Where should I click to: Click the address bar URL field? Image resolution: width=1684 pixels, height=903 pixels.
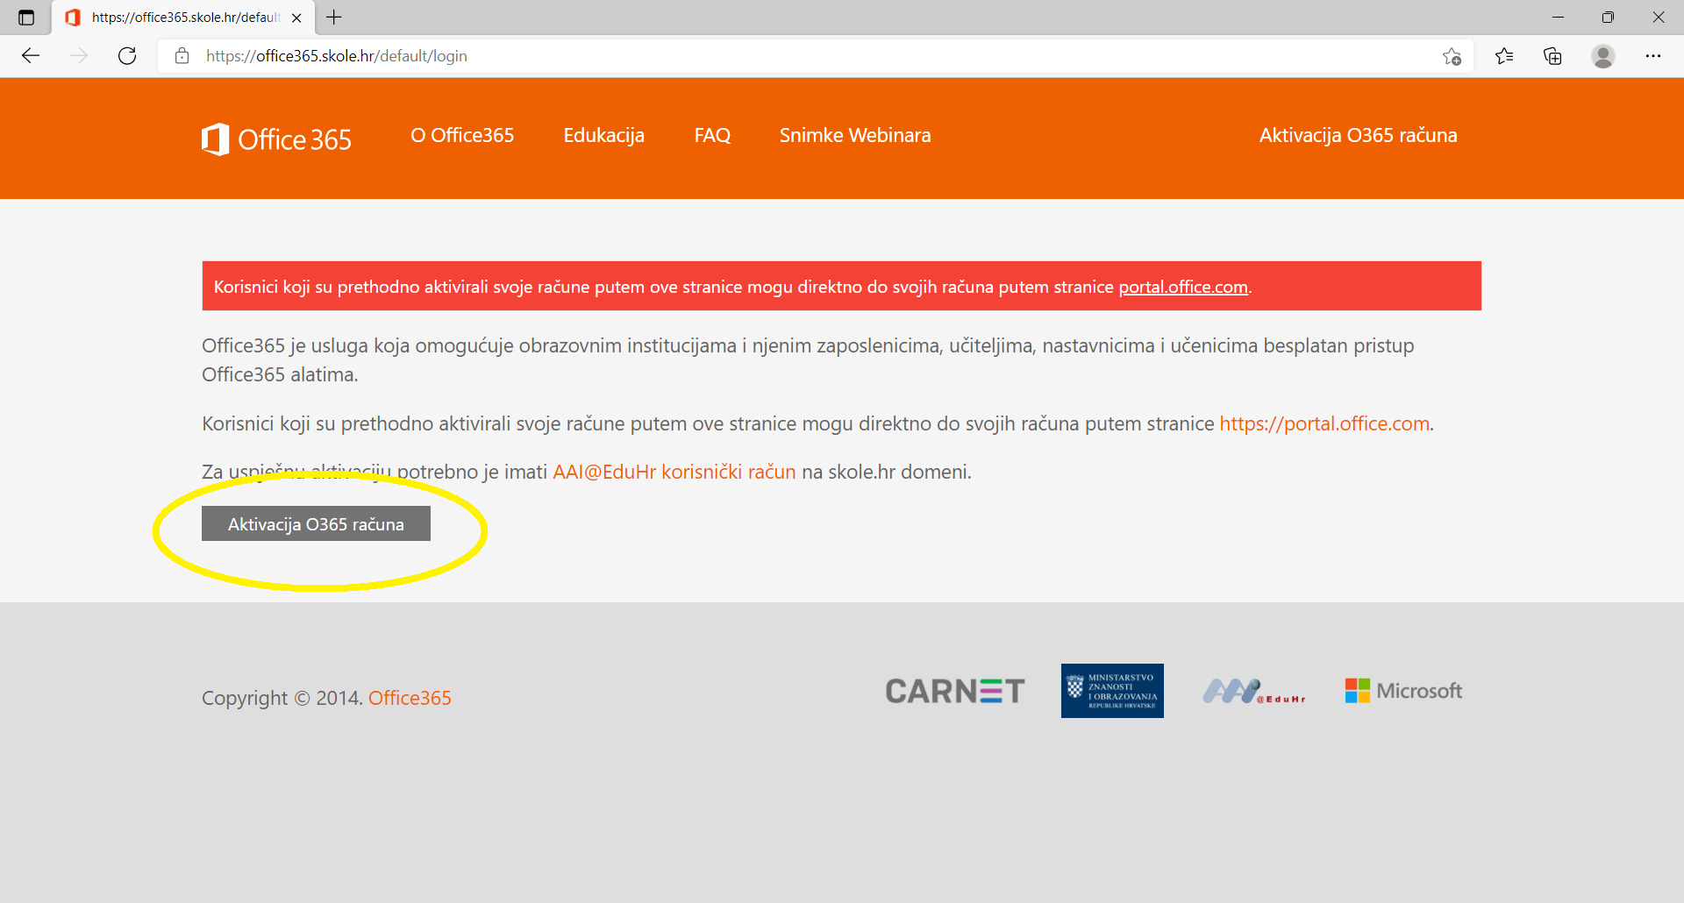coord(816,56)
